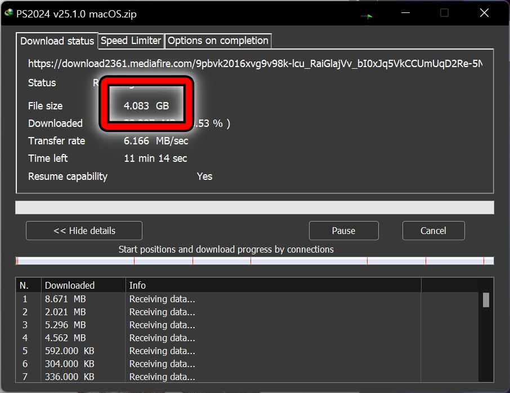Click the Resume capability label
510x393 pixels.
click(68, 176)
